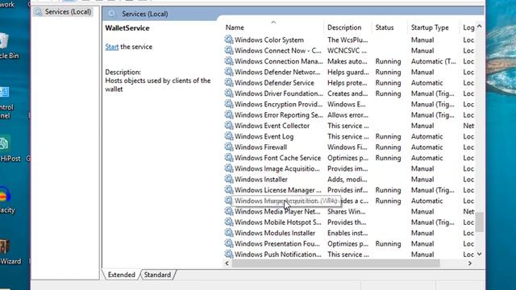The image size is (516, 290).
Task: Select the Windows Event Collector service name
Action: pyautogui.click(x=273, y=126)
